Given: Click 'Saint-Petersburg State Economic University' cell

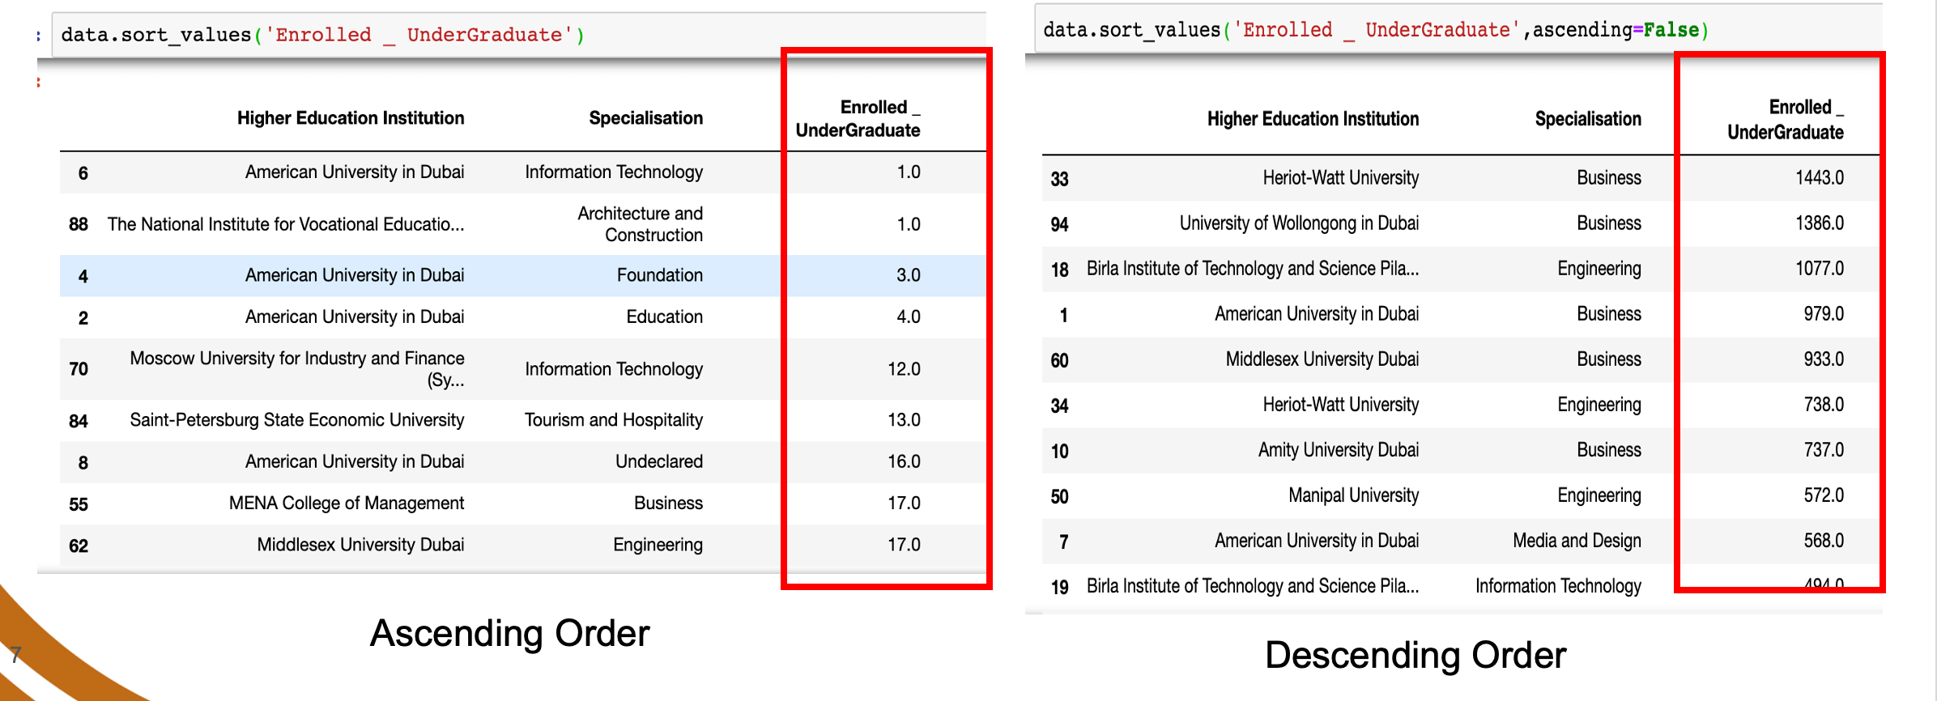Looking at the screenshot, I should (x=297, y=420).
